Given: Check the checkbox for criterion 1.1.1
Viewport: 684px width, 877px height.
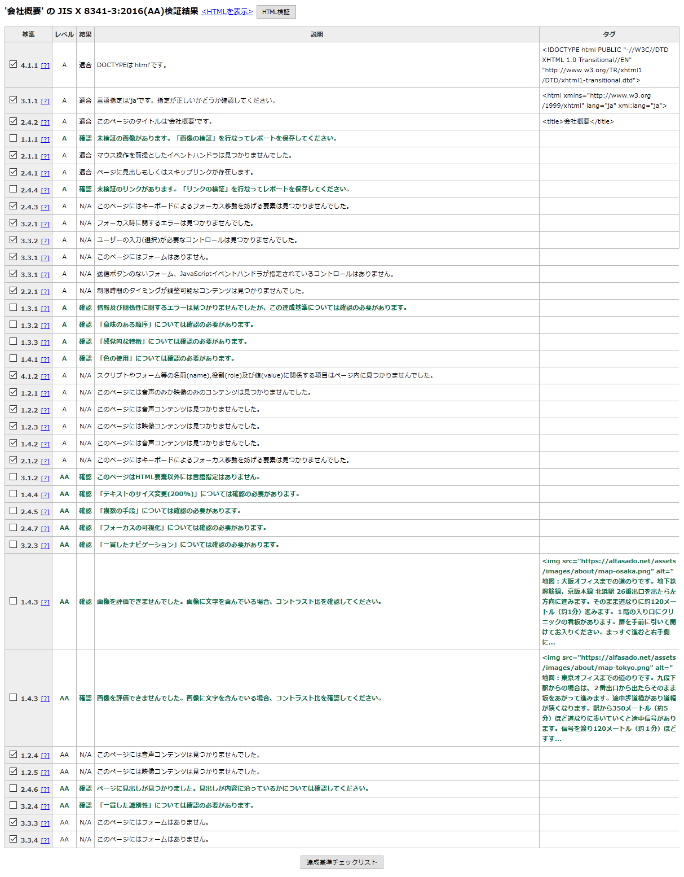Looking at the screenshot, I should tap(12, 138).
